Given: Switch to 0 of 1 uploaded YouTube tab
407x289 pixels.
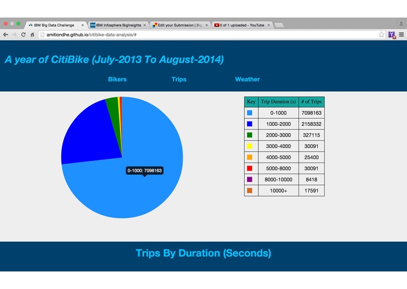Looking at the screenshot, I should tap(242, 25).
